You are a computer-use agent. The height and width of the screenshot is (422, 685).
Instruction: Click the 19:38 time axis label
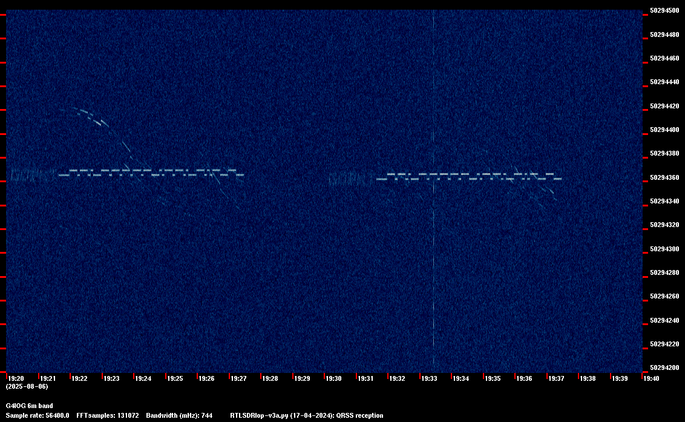pos(588,378)
